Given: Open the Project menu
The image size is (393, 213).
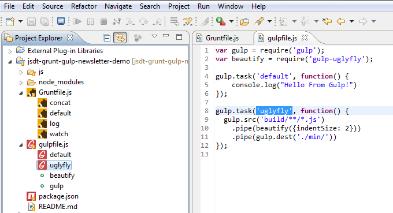Looking at the screenshot, I should (179, 6).
